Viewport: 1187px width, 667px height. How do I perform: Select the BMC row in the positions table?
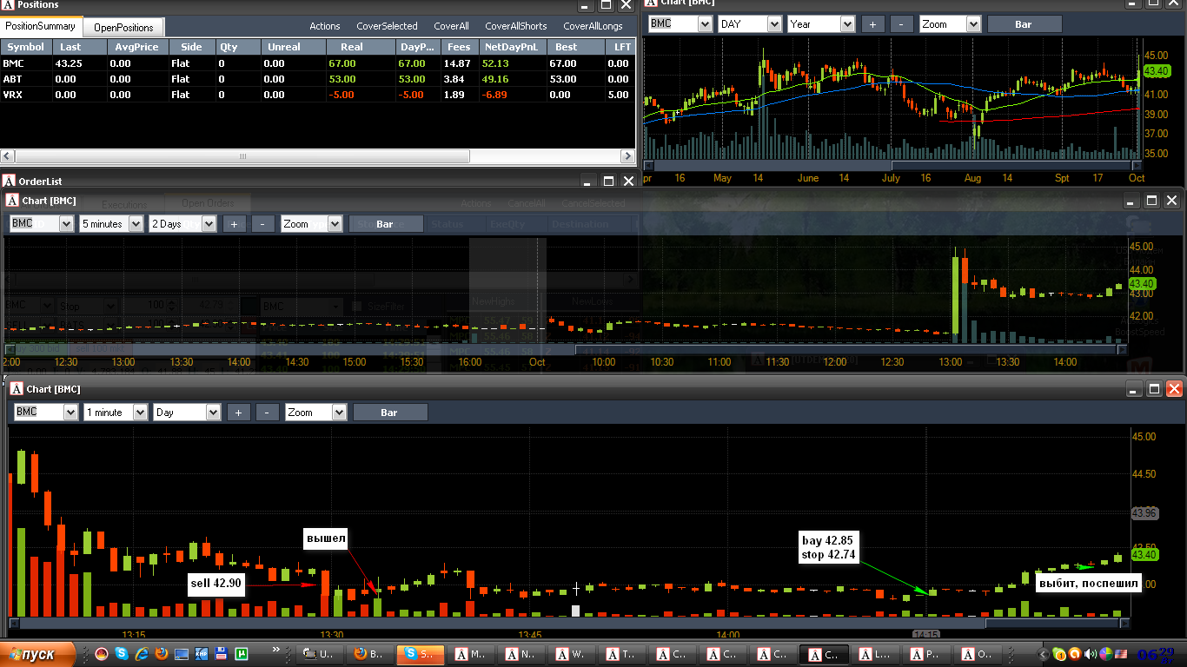tap(318, 63)
